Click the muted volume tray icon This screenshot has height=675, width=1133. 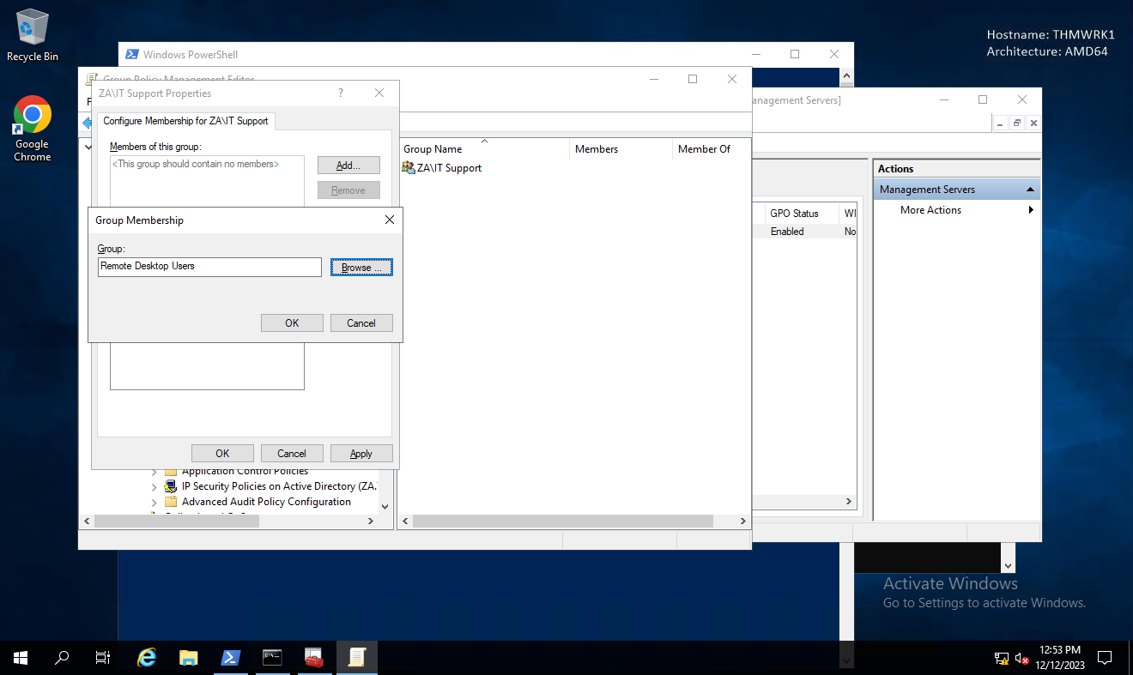(1022, 659)
